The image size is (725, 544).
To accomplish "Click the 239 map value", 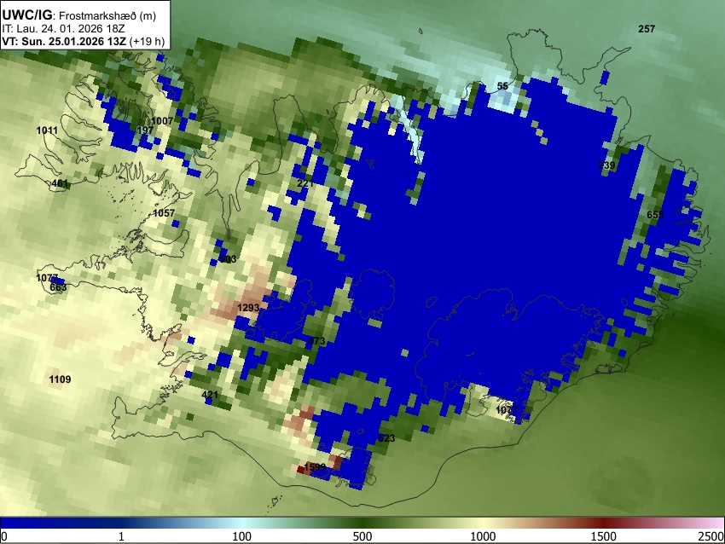I will click(606, 165).
